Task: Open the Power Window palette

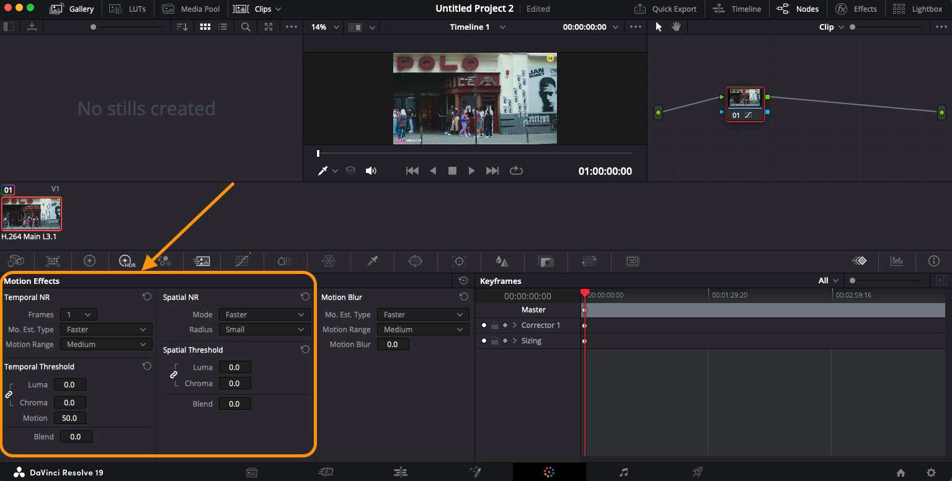Action: (415, 261)
